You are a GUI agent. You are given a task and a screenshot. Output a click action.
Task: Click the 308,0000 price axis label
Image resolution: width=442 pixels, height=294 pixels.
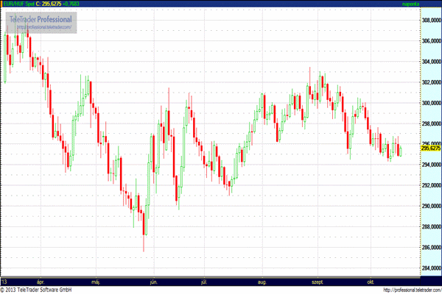point(430,21)
